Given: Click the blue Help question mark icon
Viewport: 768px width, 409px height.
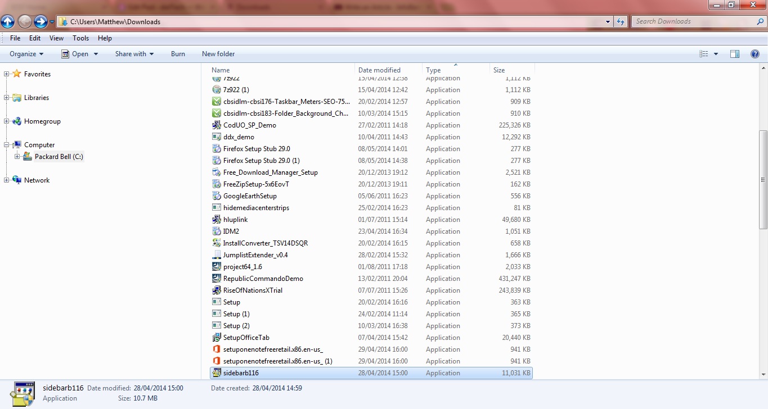Looking at the screenshot, I should (755, 54).
